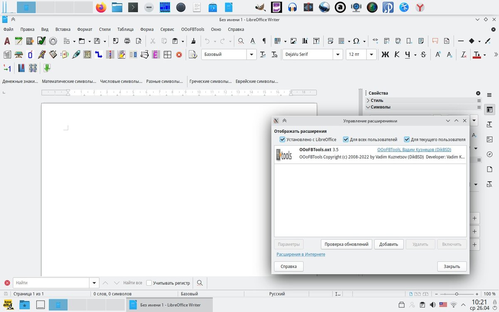This screenshot has height=312, width=499.
Task: Enable 'Учитывать регистр' checkbox in find bar
Action: click(x=149, y=283)
